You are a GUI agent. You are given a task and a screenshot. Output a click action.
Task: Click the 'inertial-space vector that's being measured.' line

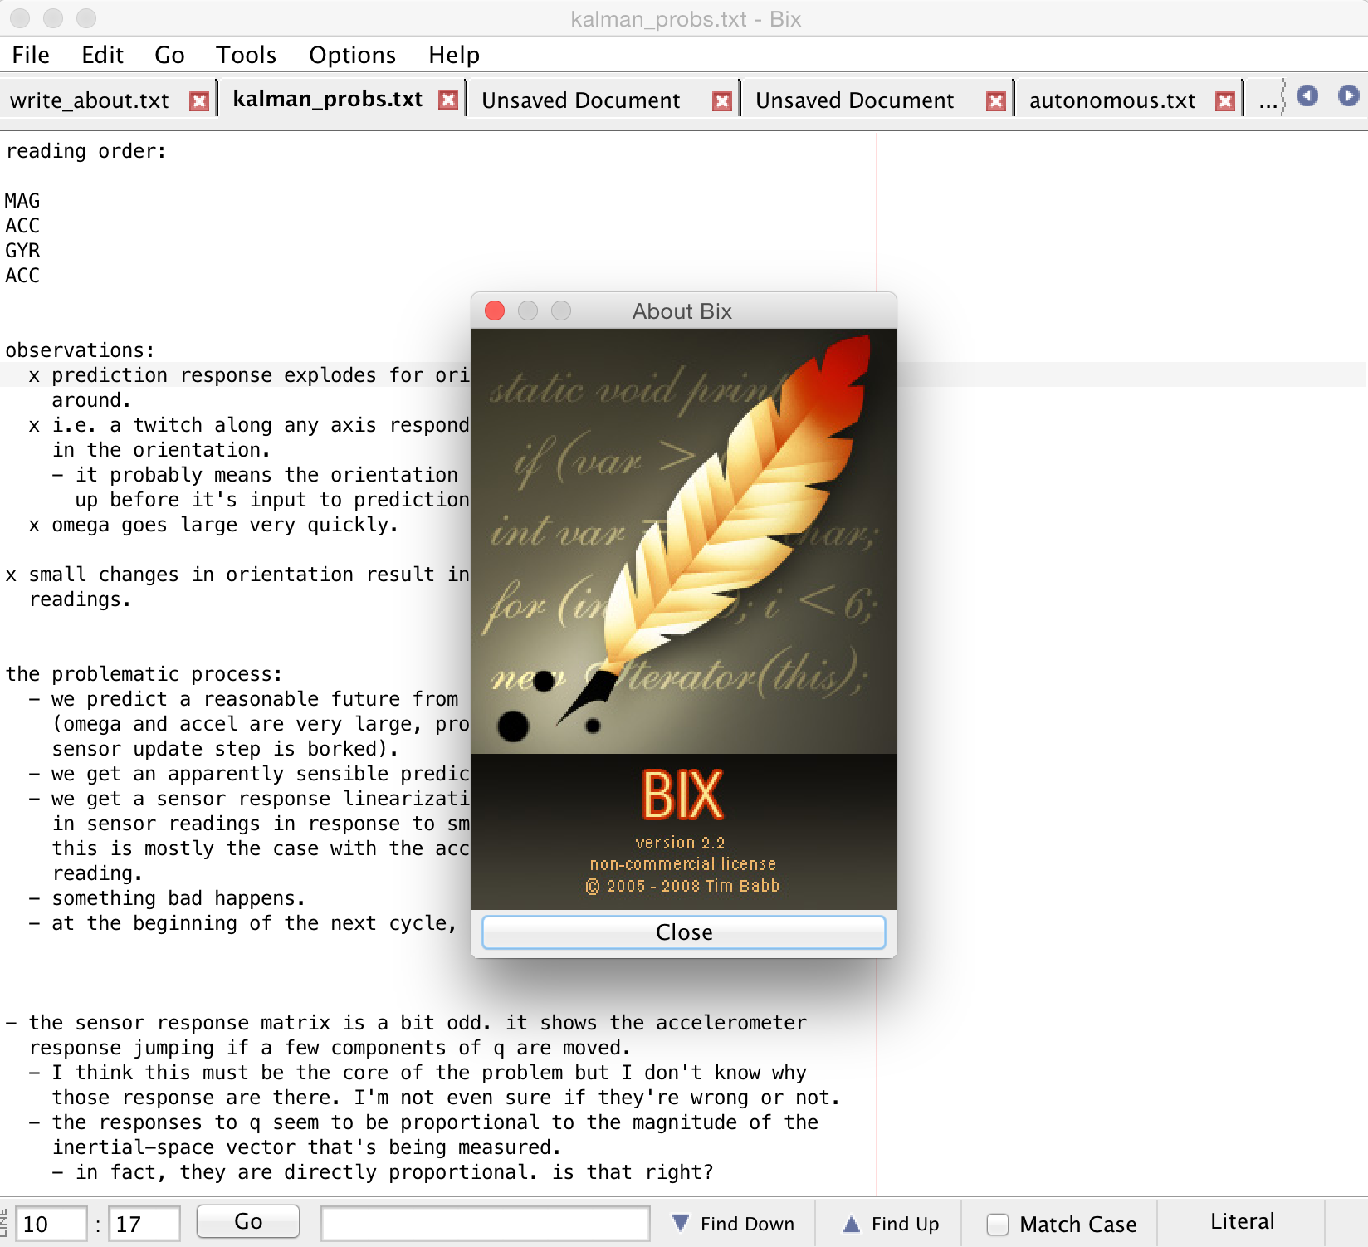[306, 1147]
